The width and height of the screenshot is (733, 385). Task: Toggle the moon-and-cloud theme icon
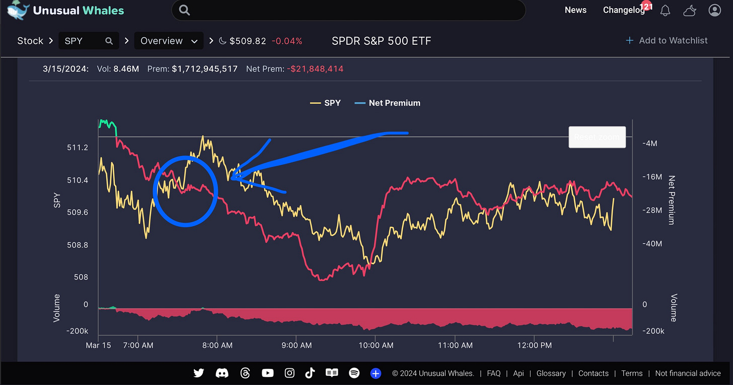click(690, 11)
